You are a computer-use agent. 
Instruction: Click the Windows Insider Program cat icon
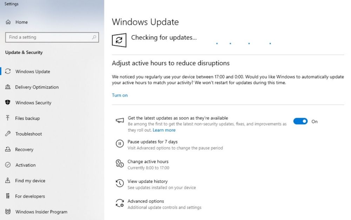[8, 211]
